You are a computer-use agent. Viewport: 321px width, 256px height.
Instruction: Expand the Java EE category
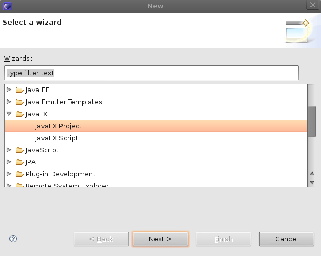pyautogui.click(x=9, y=90)
